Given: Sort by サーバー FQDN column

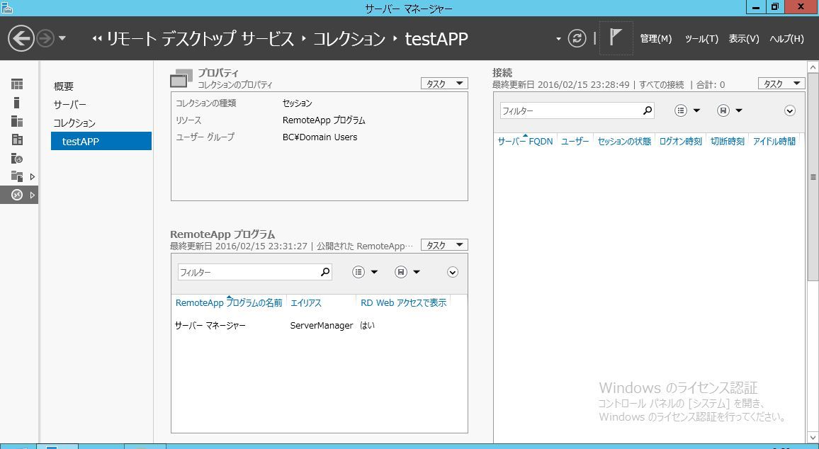Looking at the screenshot, I should tap(525, 141).
